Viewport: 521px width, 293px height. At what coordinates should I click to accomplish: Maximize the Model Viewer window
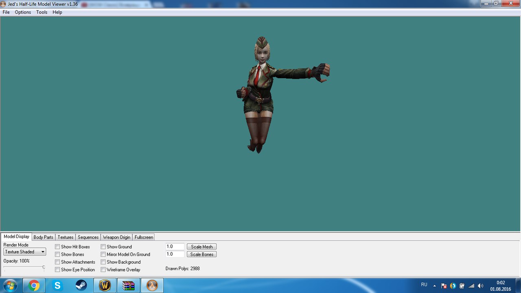click(x=496, y=3)
